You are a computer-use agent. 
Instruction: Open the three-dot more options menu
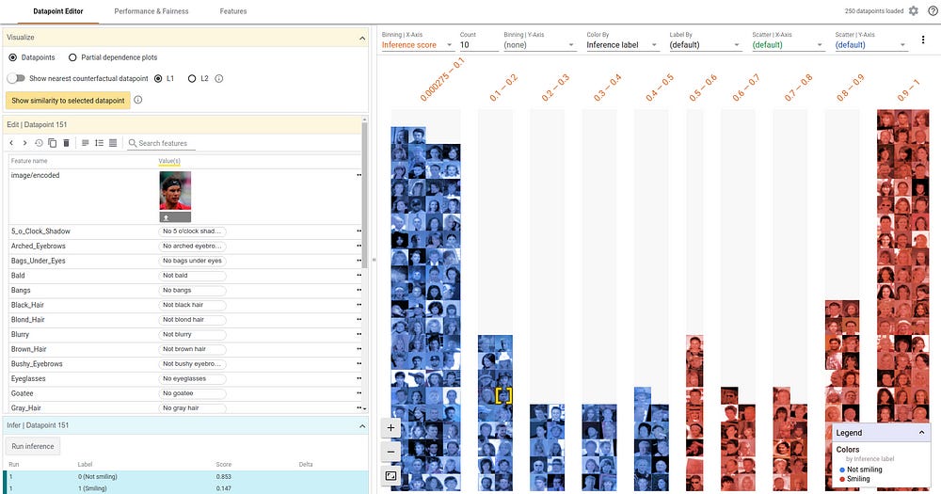(x=923, y=40)
